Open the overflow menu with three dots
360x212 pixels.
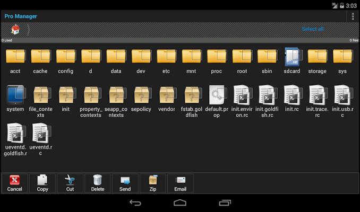(x=353, y=16)
